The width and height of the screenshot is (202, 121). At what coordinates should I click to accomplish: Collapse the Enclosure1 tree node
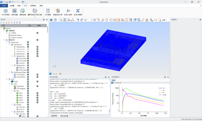(x=9, y=44)
